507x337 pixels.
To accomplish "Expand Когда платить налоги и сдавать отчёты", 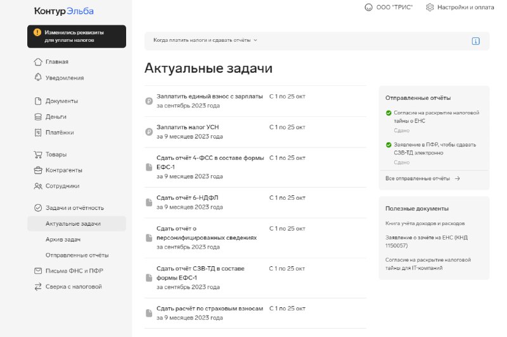I will (x=205, y=40).
